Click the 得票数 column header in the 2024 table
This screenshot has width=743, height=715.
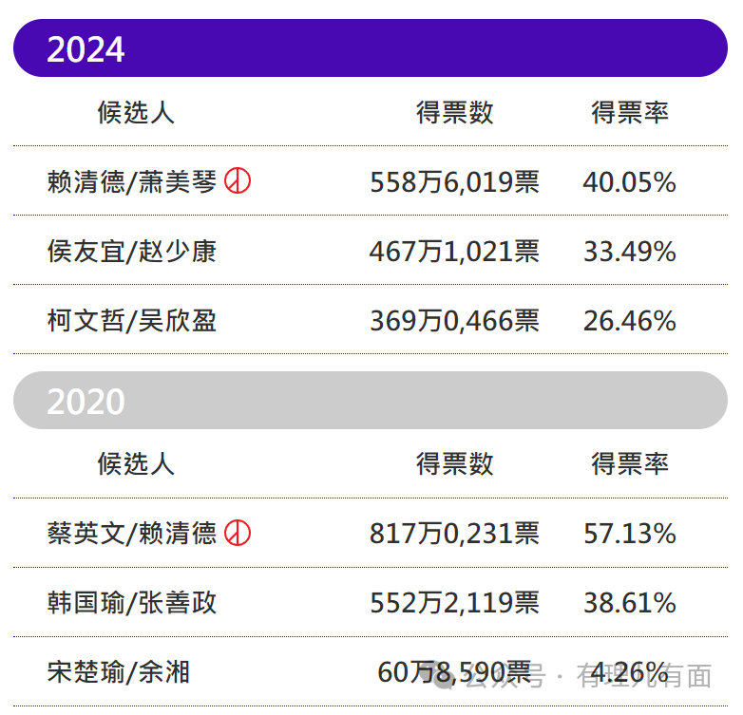[x=454, y=113]
